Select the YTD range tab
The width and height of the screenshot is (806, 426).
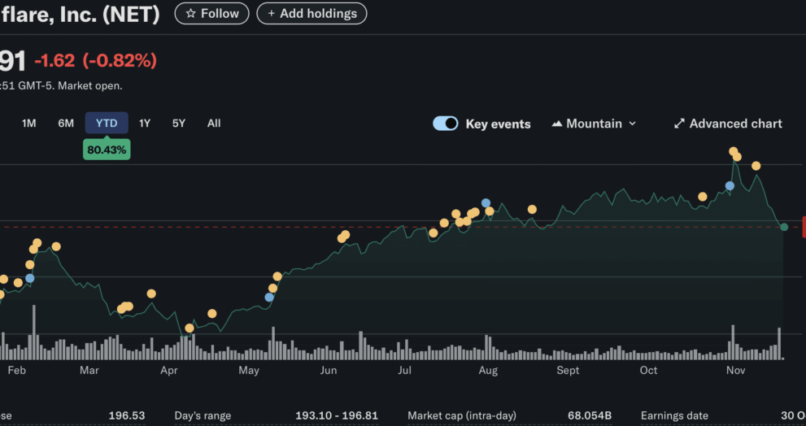click(107, 124)
